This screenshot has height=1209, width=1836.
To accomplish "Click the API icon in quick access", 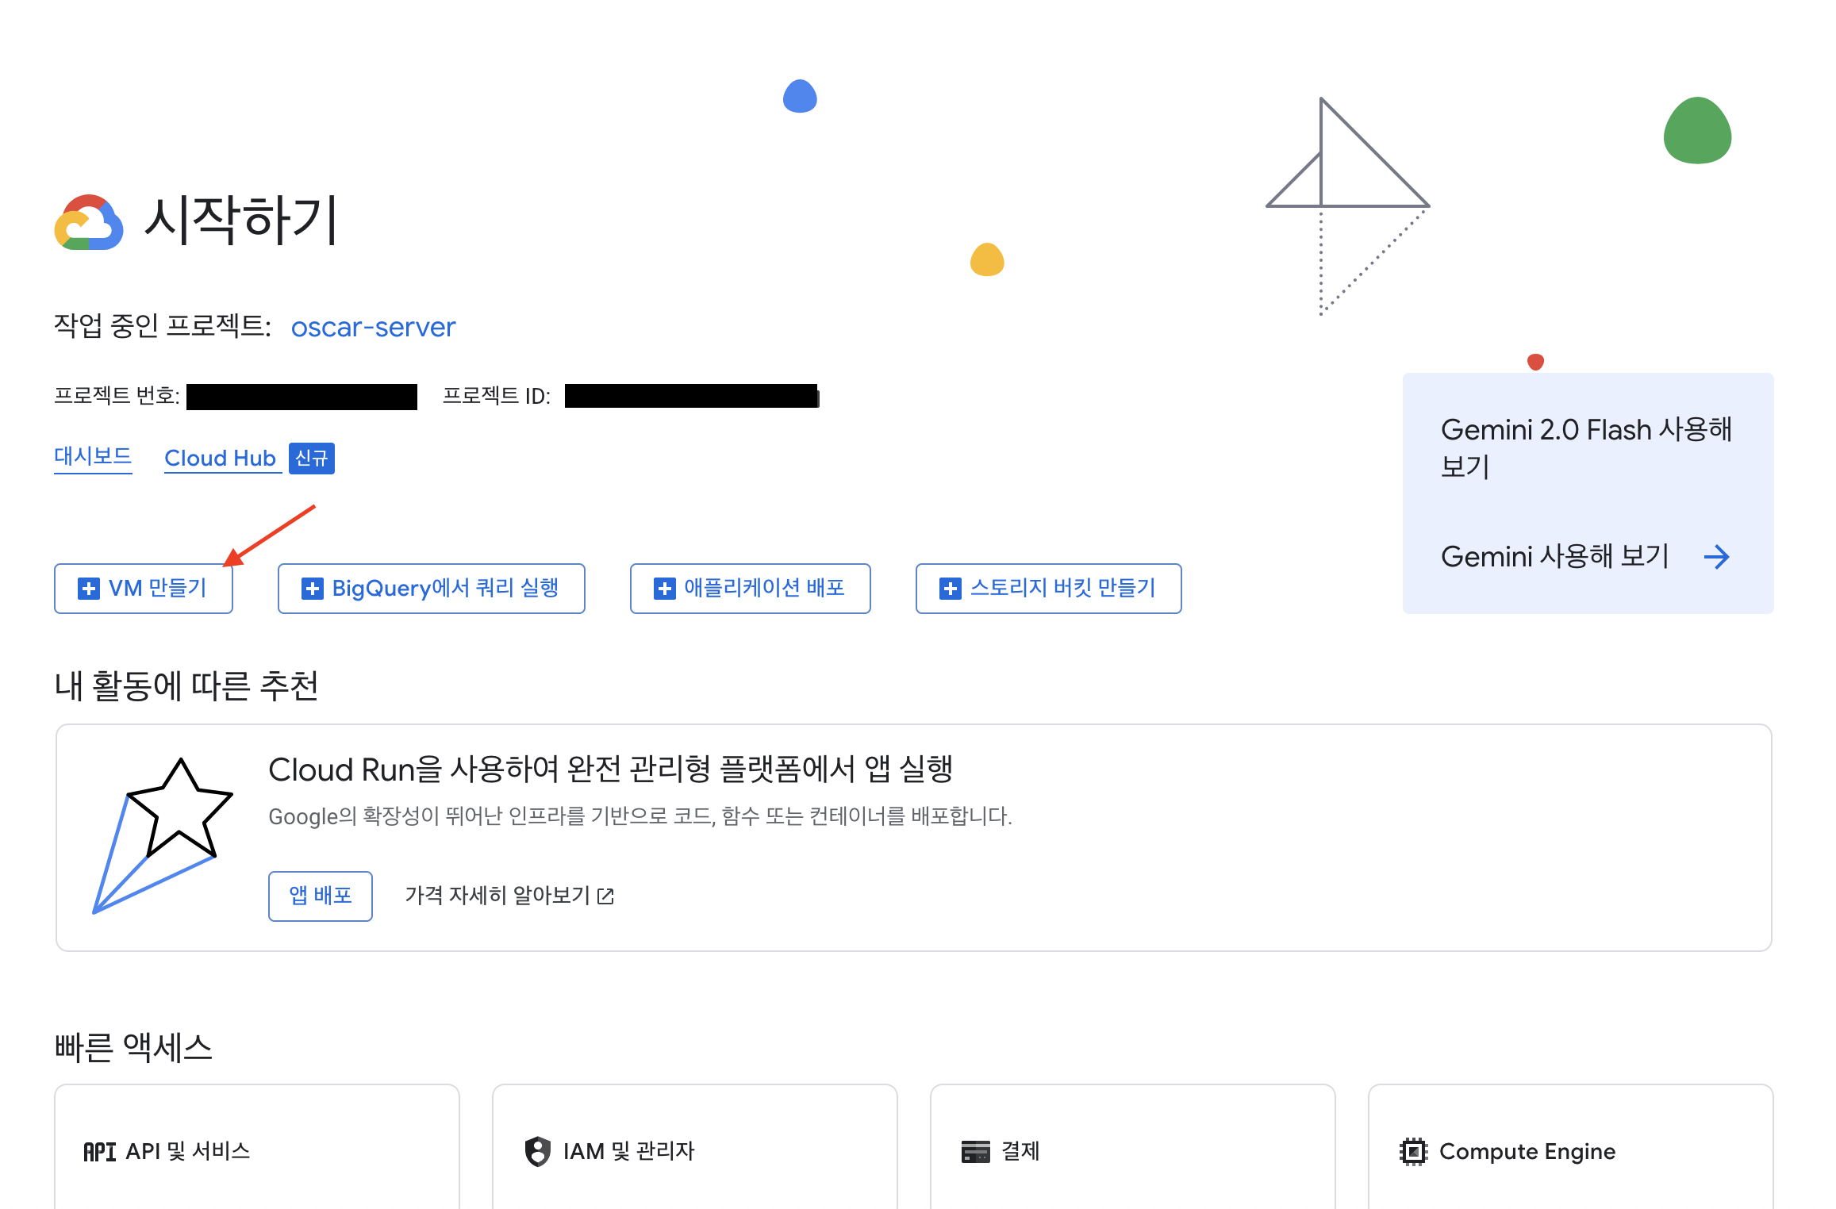I will [x=100, y=1152].
